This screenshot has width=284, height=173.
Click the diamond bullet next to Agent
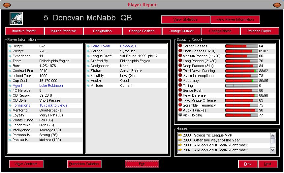(x=10, y=86)
